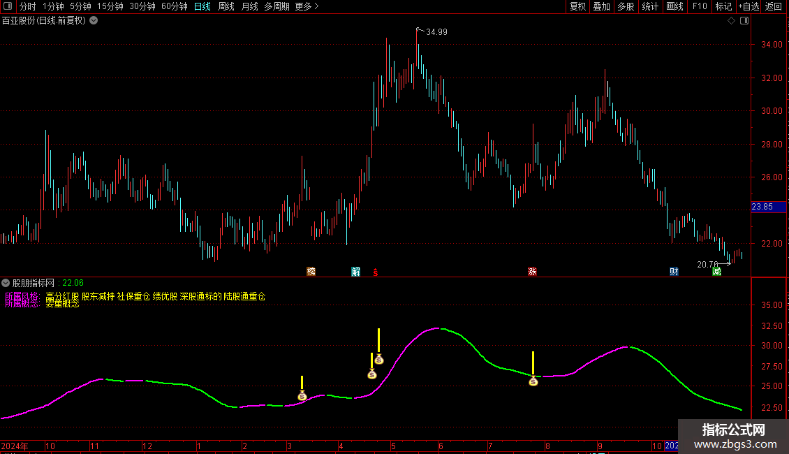789x454 pixels.
Task: Click the 涨 event marker icon
Action: (533, 272)
